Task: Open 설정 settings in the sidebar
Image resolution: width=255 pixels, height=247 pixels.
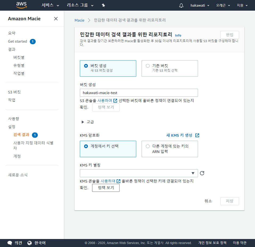Action: click(12, 127)
